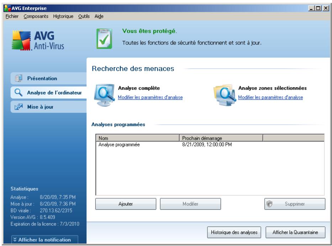Click the Supprimer button
The width and height of the screenshot is (332, 246).
click(x=295, y=204)
